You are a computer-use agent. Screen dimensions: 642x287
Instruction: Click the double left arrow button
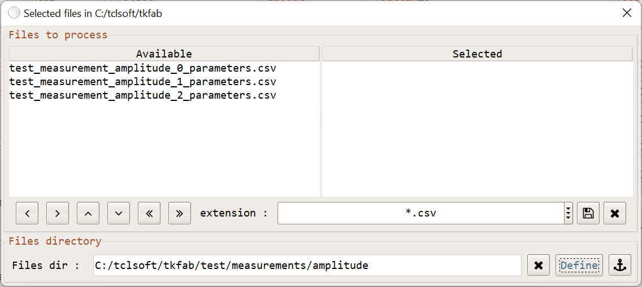[149, 214]
